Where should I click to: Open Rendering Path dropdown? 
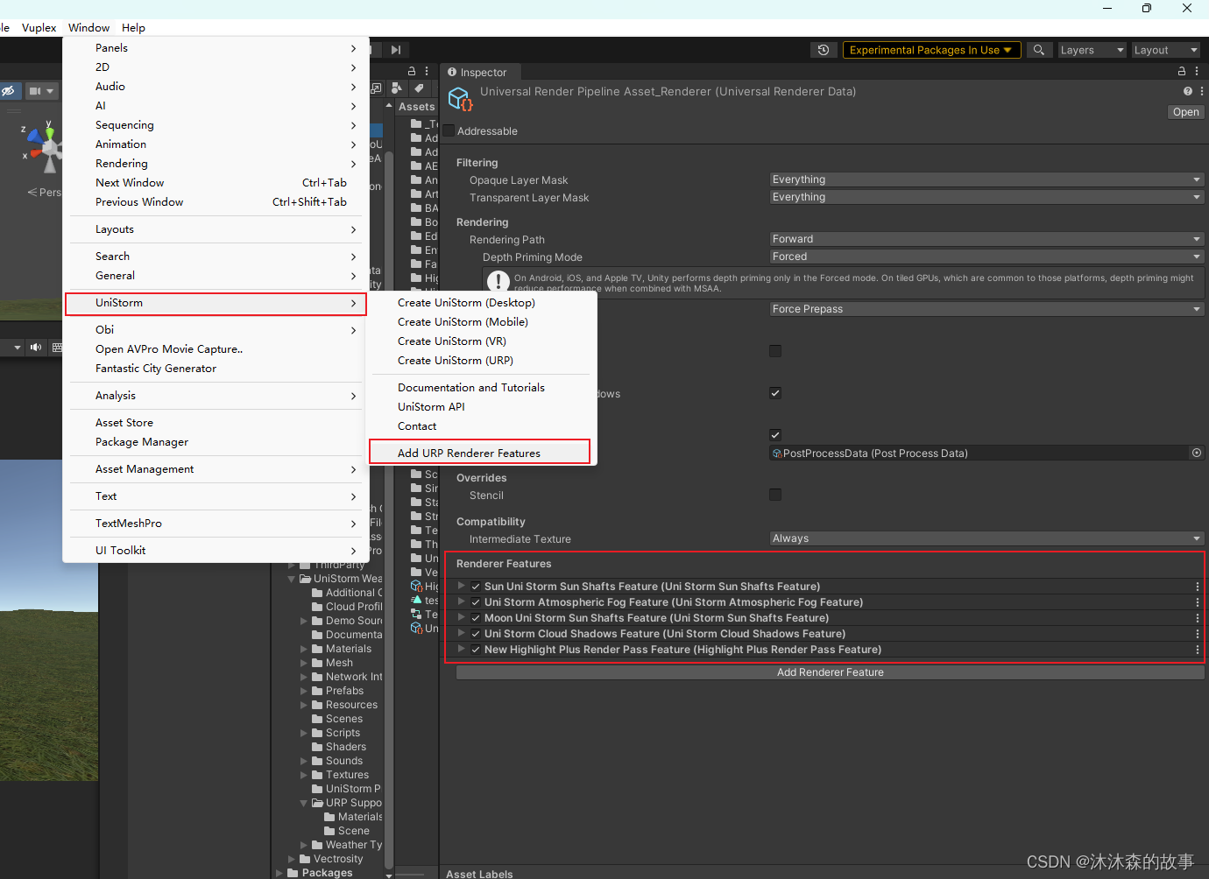(986, 239)
